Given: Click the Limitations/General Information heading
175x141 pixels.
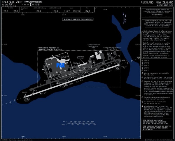Looking at the screenshot, I should click(157, 31).
